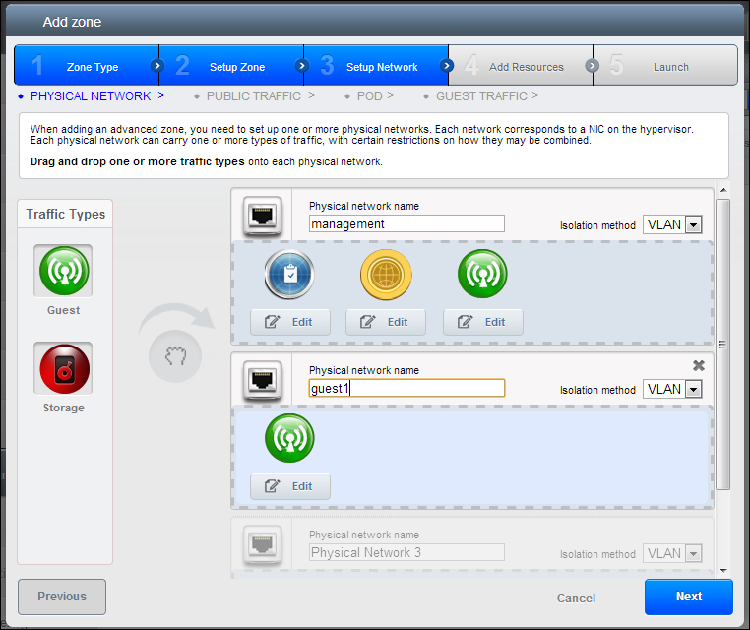Click the guest1 physical network name field
Image resolution: width=750 pixels, height=630 pixels.
(x=406, y=388)
